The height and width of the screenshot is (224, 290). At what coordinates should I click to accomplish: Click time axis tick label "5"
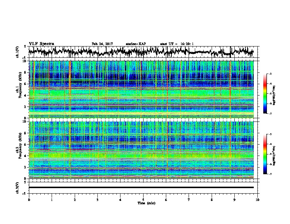pyautogui.click(x=143, y=200)
